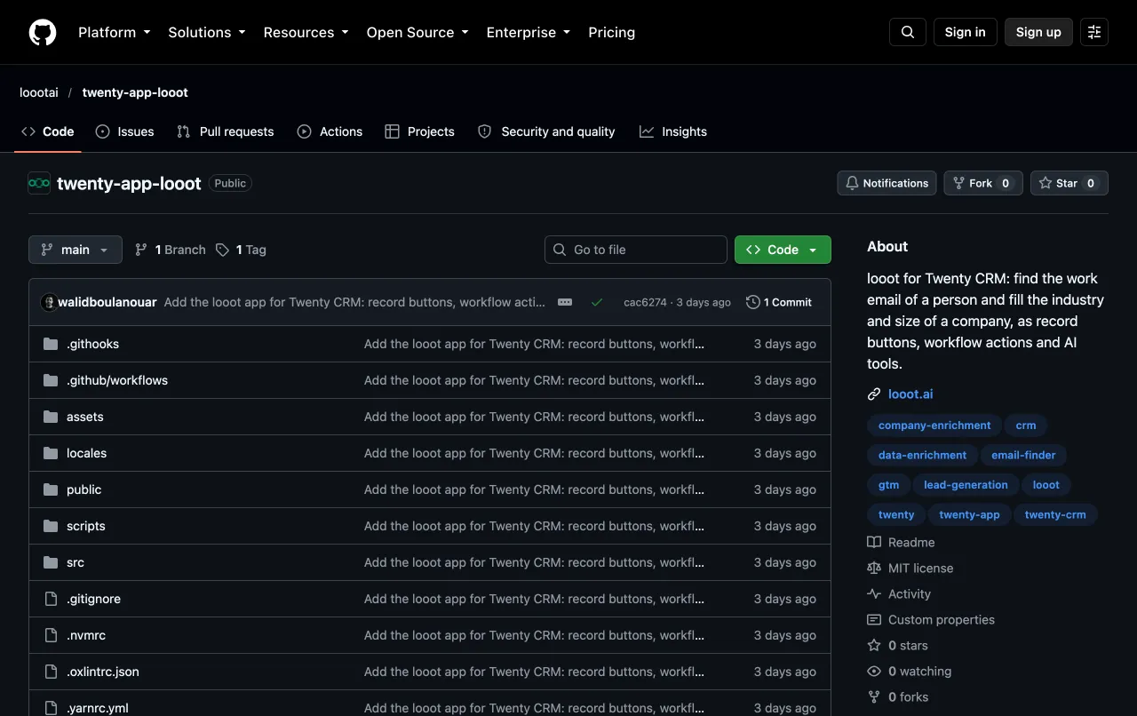Open the Projects tab
Screen dimensions: 1137x716
coord(419,131)
